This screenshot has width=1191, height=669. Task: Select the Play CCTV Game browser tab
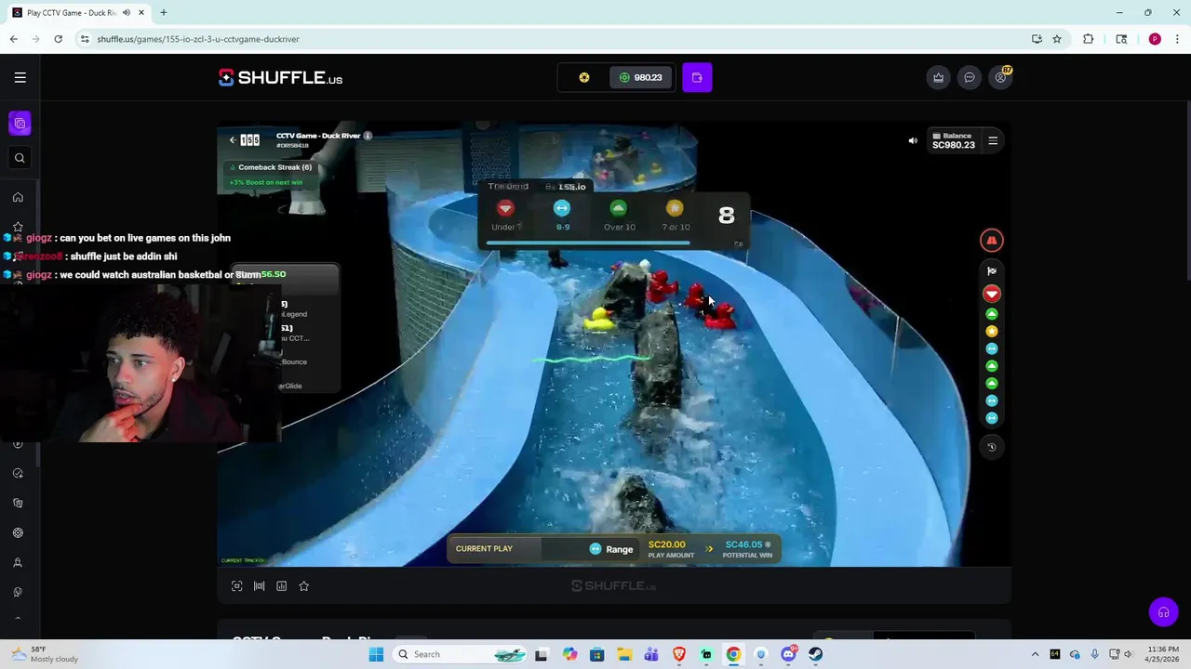78,13
